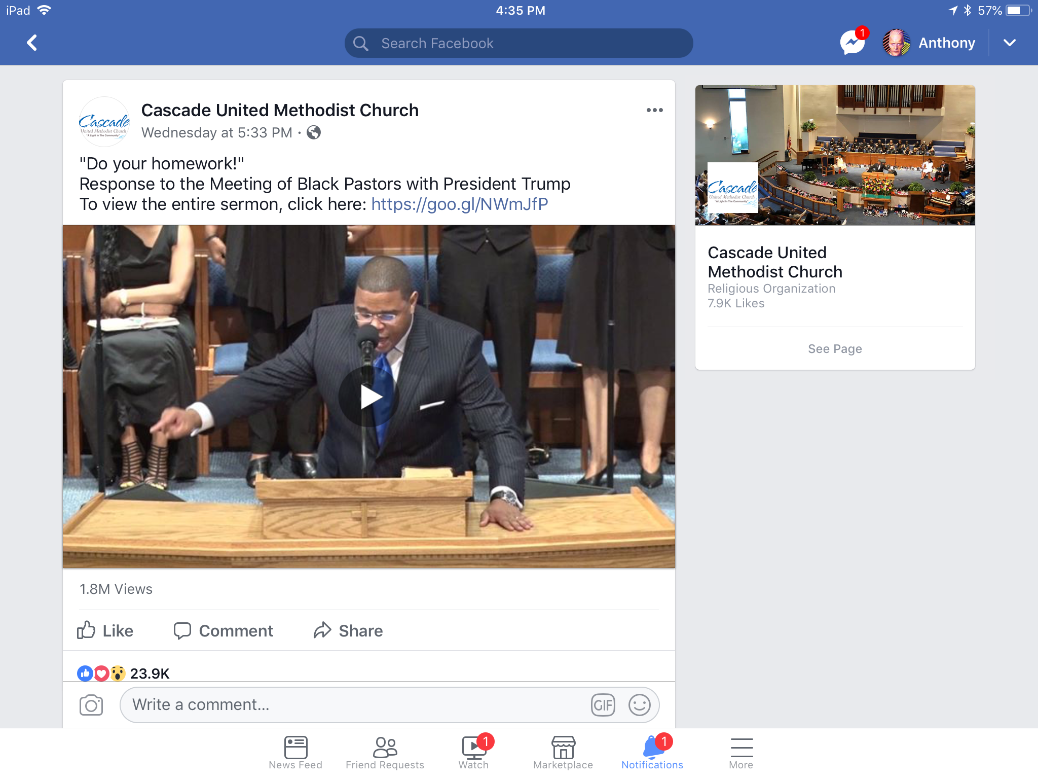Click the Comment speech bubble
Screen dimensions: 1038x779
[x=224, y=630]
